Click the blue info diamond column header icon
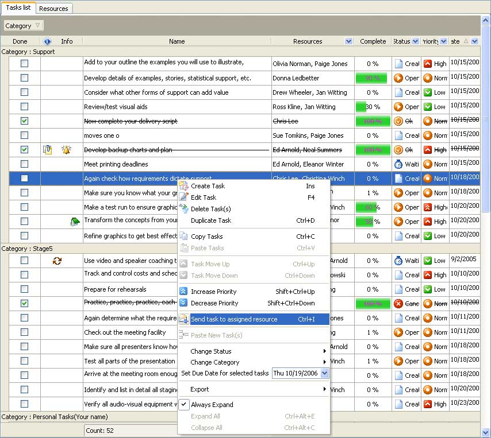The width and height of the screenshot is (491, 438). click(47, 41)
